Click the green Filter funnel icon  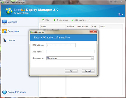43,20
